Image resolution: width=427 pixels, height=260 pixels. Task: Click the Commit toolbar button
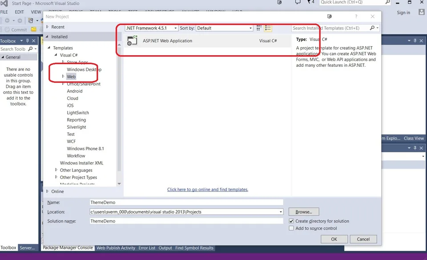click(x=16, y=30)
